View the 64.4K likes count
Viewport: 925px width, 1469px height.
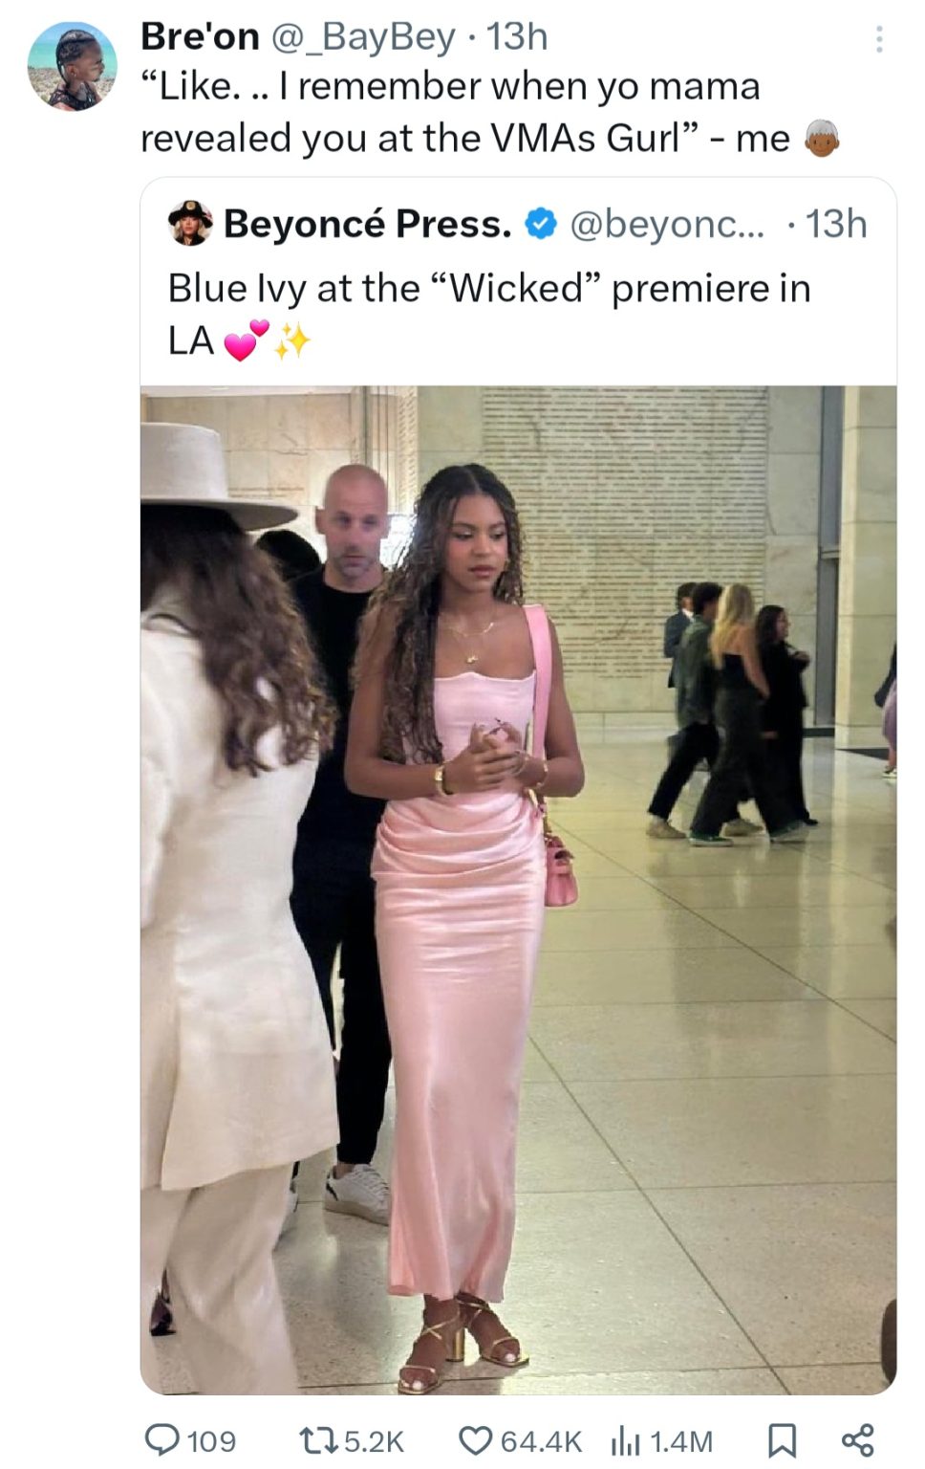pos(541,1440)
